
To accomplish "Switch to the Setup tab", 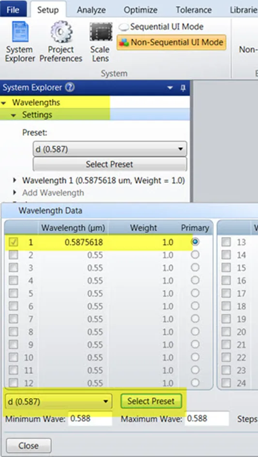I will click(48, 10).
